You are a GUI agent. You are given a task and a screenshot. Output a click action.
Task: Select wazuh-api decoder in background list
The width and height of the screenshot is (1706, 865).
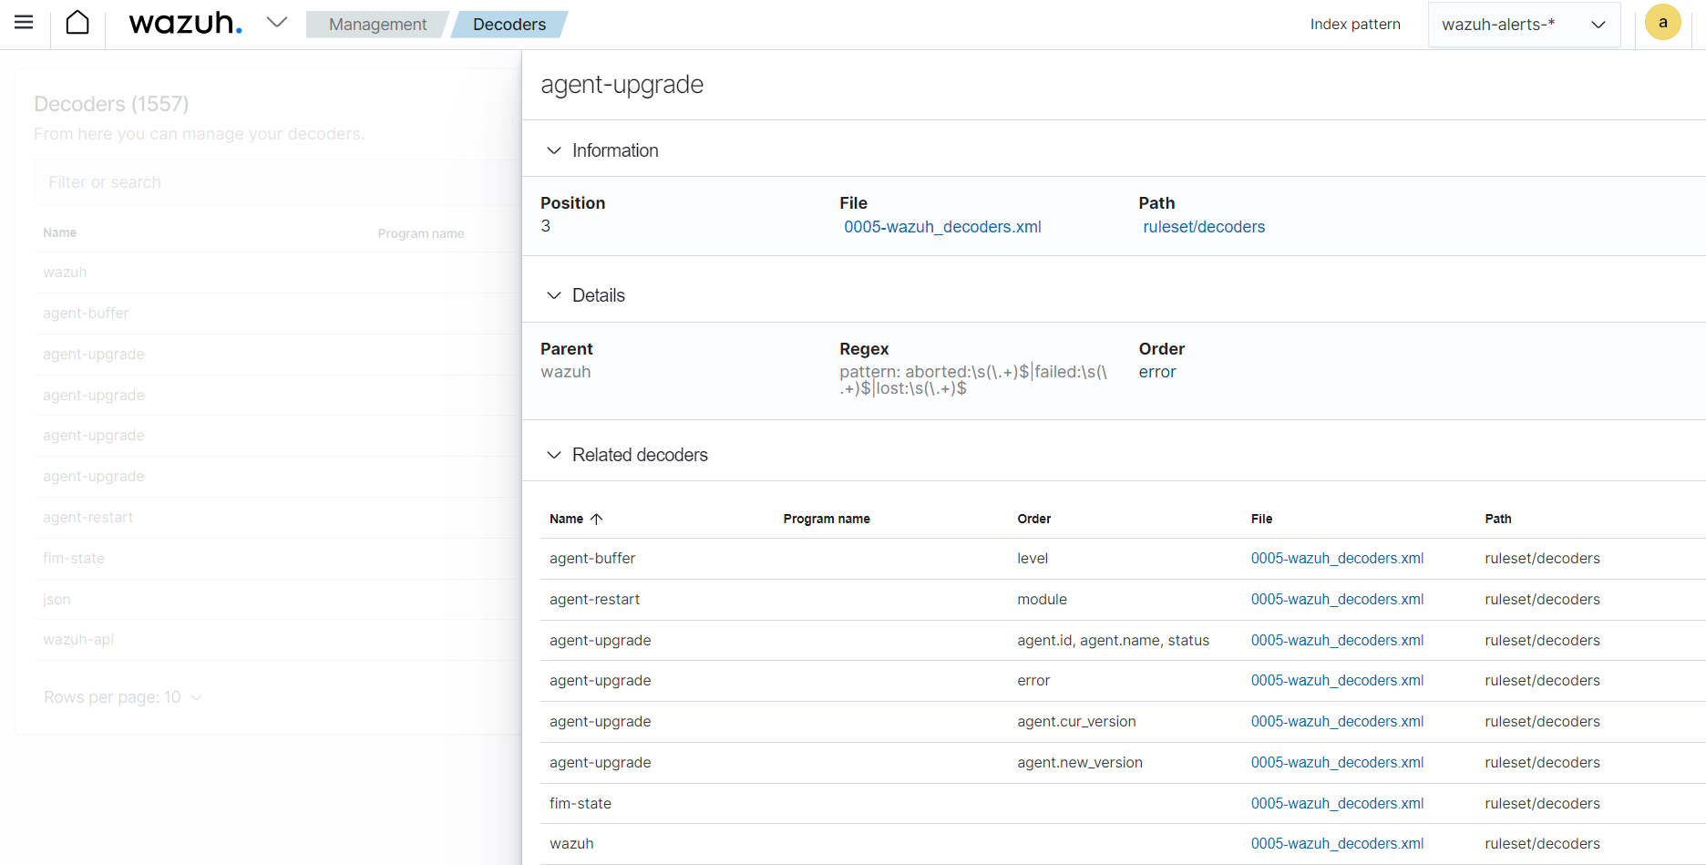click(78, 640)
